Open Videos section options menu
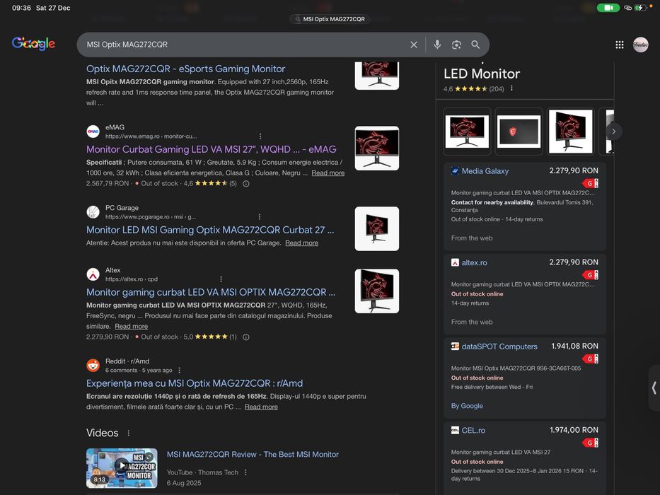The width and height of the screenshot is (660, 495). click(128, 433)
